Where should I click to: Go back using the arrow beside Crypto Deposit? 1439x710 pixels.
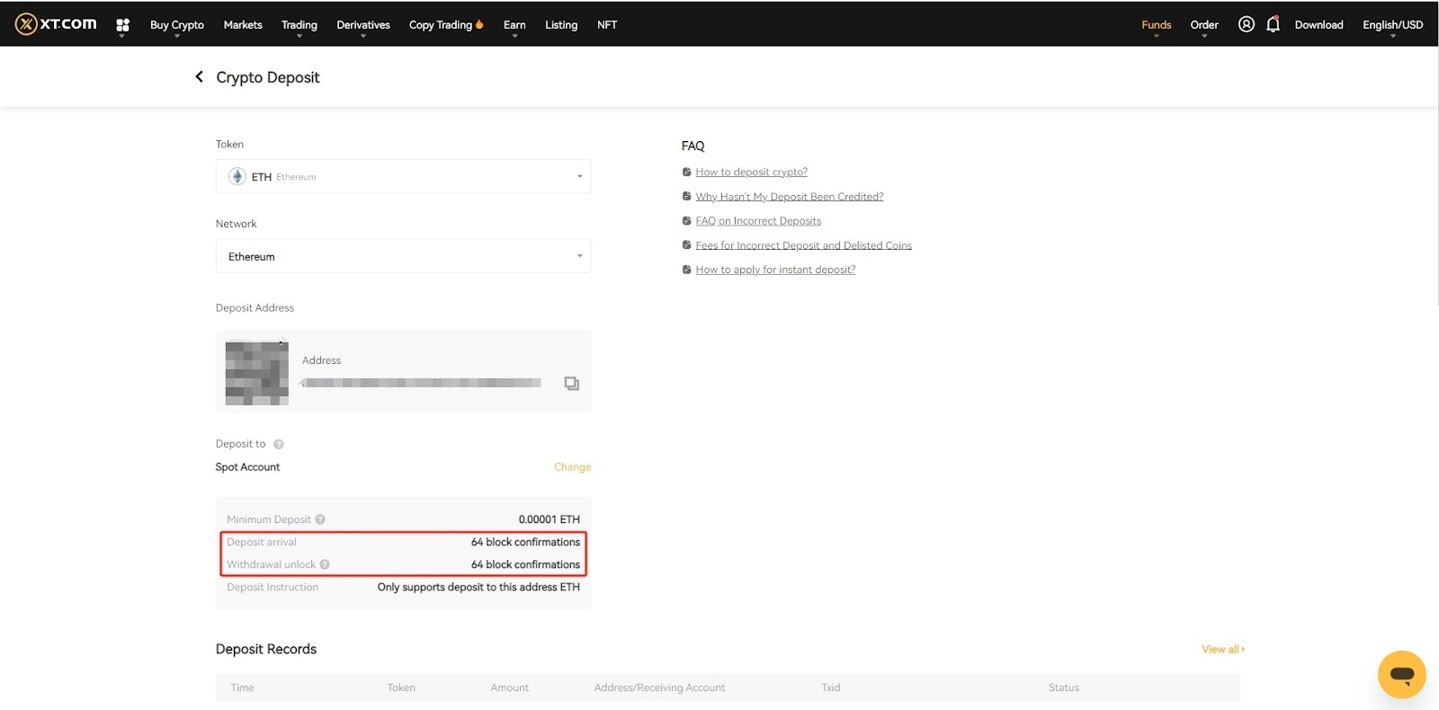coord(199,77)
